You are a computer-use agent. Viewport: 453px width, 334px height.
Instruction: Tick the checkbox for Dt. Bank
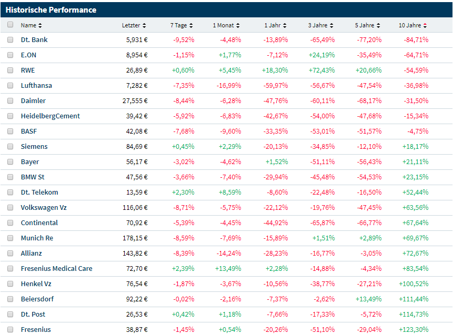pyautogui.click(x=11, y=39)
